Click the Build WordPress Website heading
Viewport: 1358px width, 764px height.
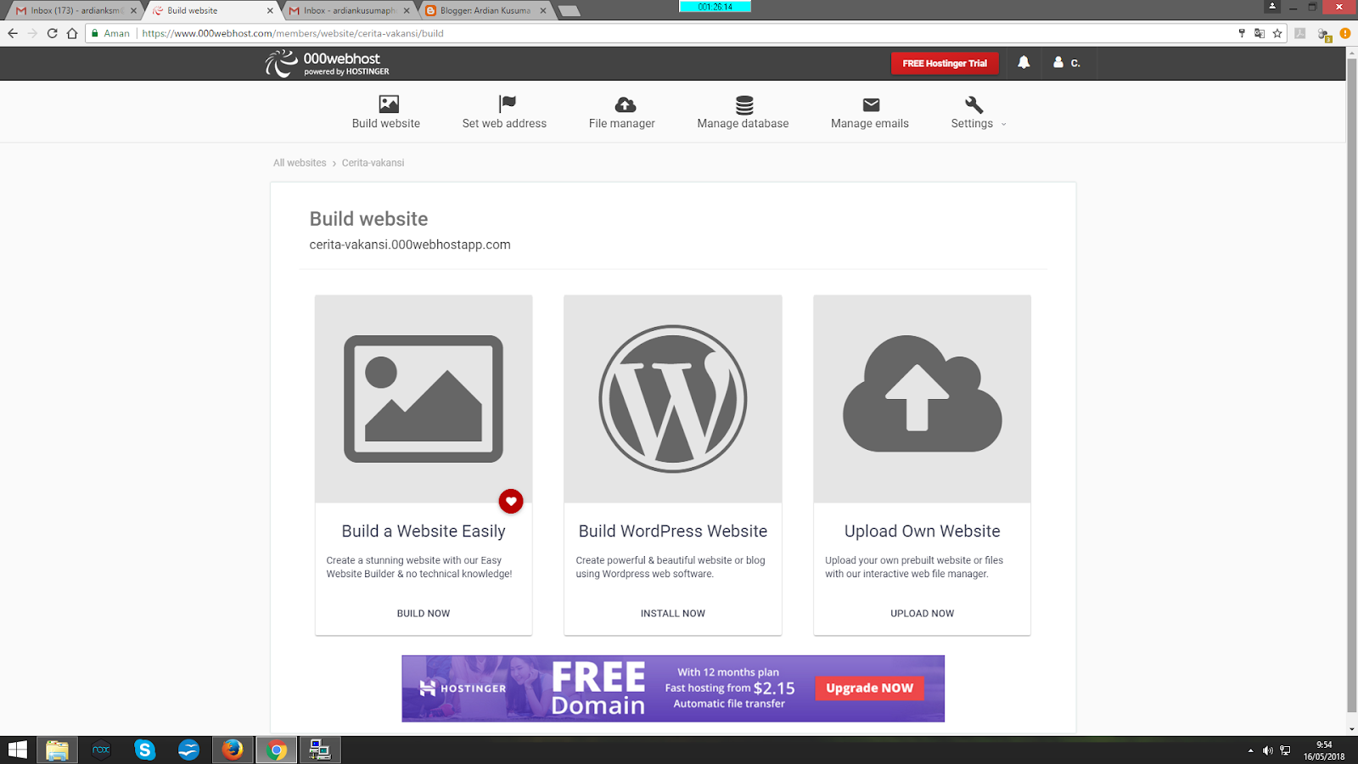pyautogui.click(x=673, y=531)
